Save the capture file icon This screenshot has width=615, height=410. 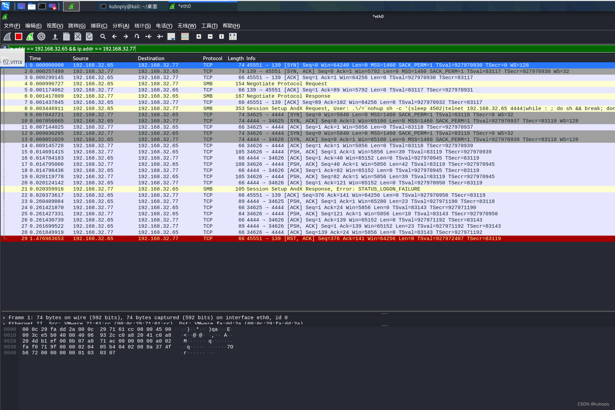(x=66, y=36)
